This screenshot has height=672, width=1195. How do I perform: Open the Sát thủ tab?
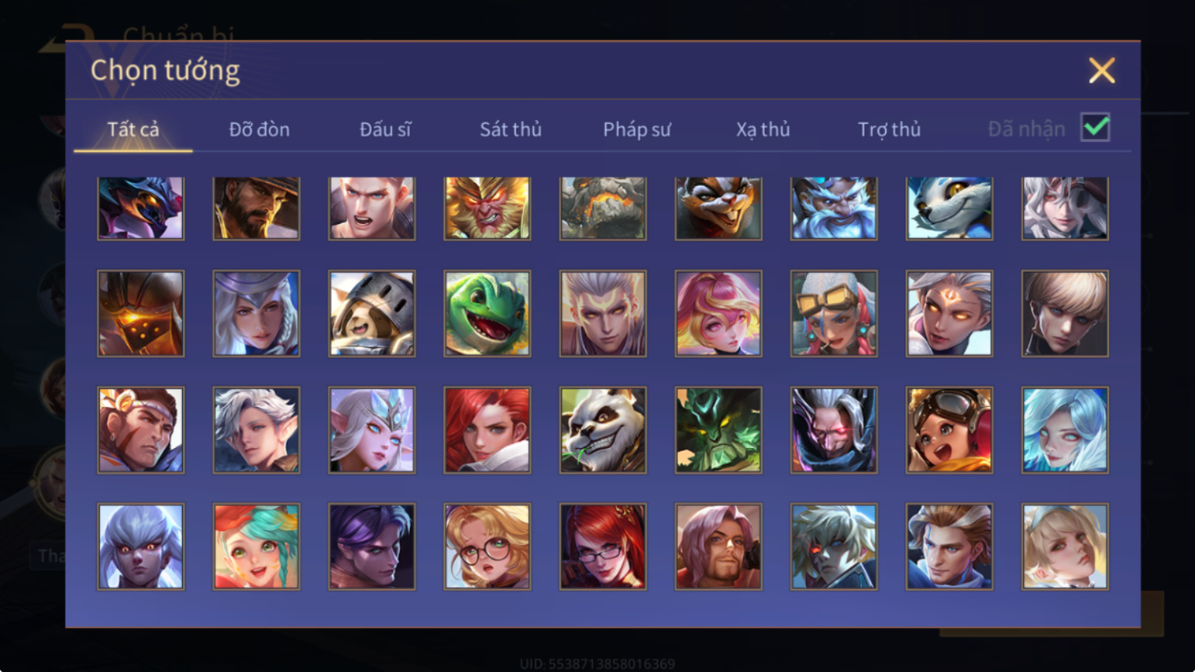tap(510, 129)
